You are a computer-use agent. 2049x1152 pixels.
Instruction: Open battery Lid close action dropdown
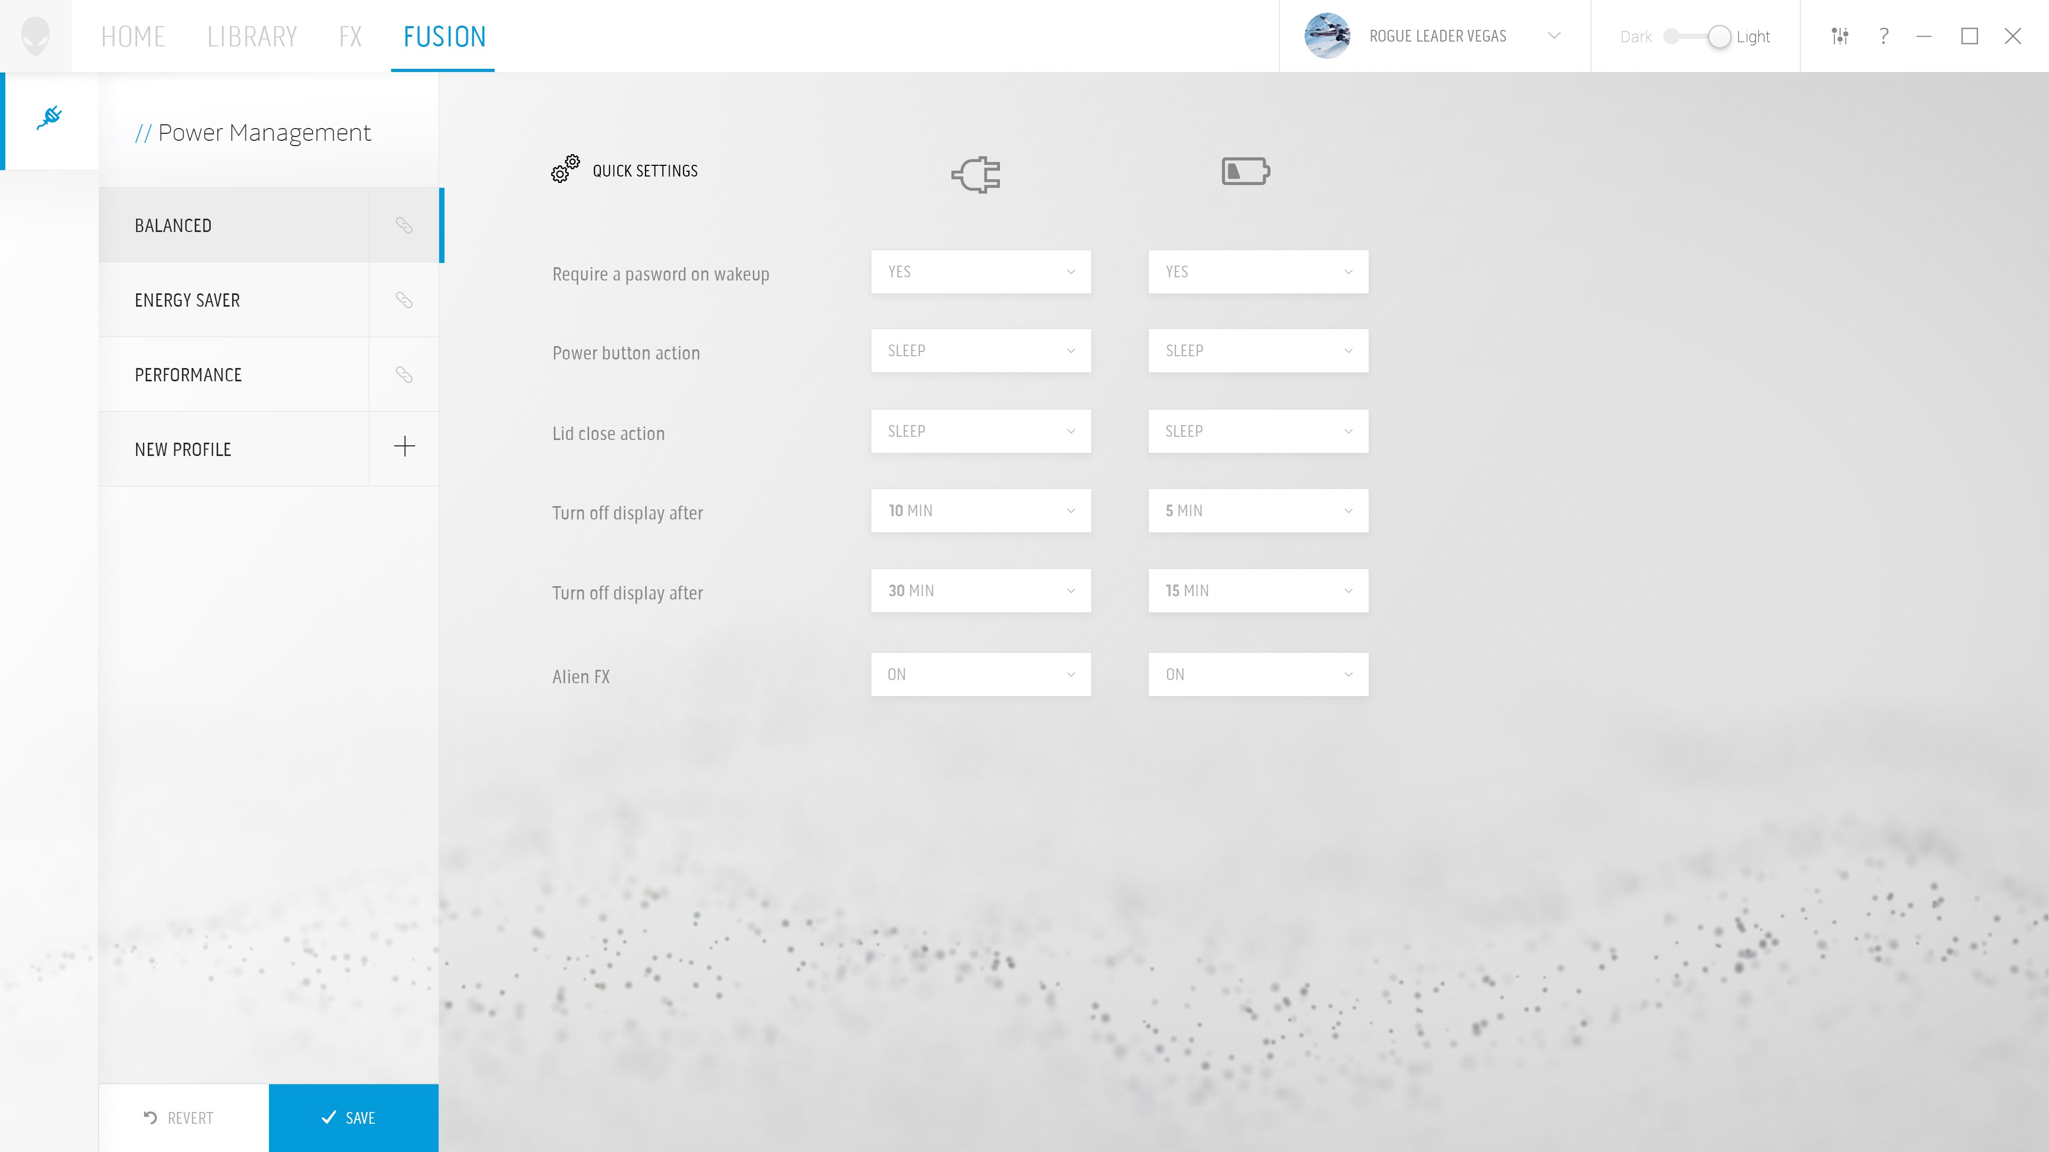coord(1258,431)
